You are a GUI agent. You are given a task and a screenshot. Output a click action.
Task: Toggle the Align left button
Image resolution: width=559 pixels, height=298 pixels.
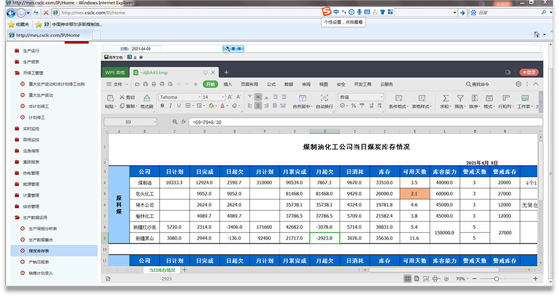pos(249,106)
